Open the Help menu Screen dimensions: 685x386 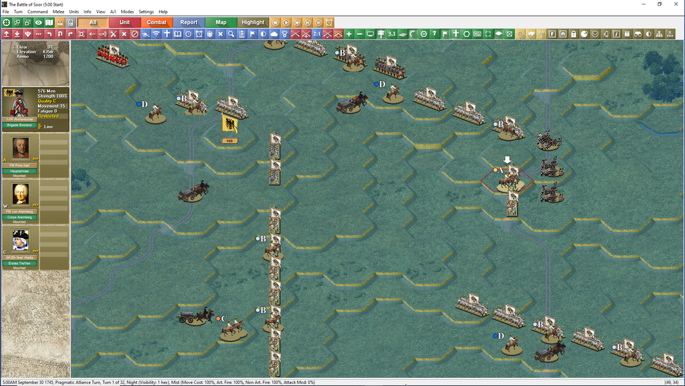click(x=163, y=12)
